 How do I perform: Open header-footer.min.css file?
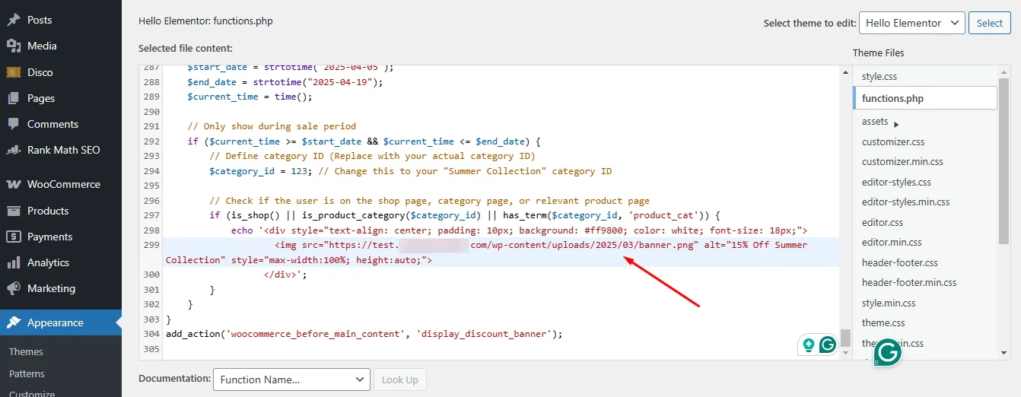[x=909, y=282]
